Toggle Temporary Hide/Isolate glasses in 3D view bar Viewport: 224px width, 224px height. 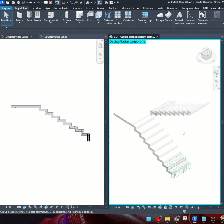click(x=171, y=207)
